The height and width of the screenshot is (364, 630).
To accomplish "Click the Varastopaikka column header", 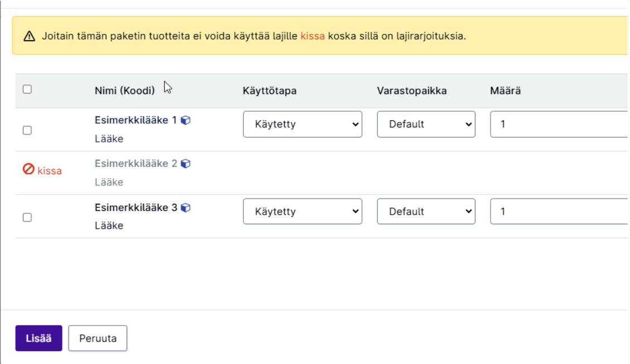I will tap(412, 91).
